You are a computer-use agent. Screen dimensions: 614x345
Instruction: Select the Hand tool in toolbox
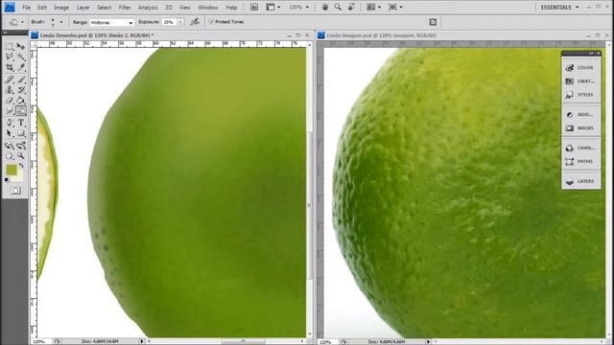tap(10, 156)
